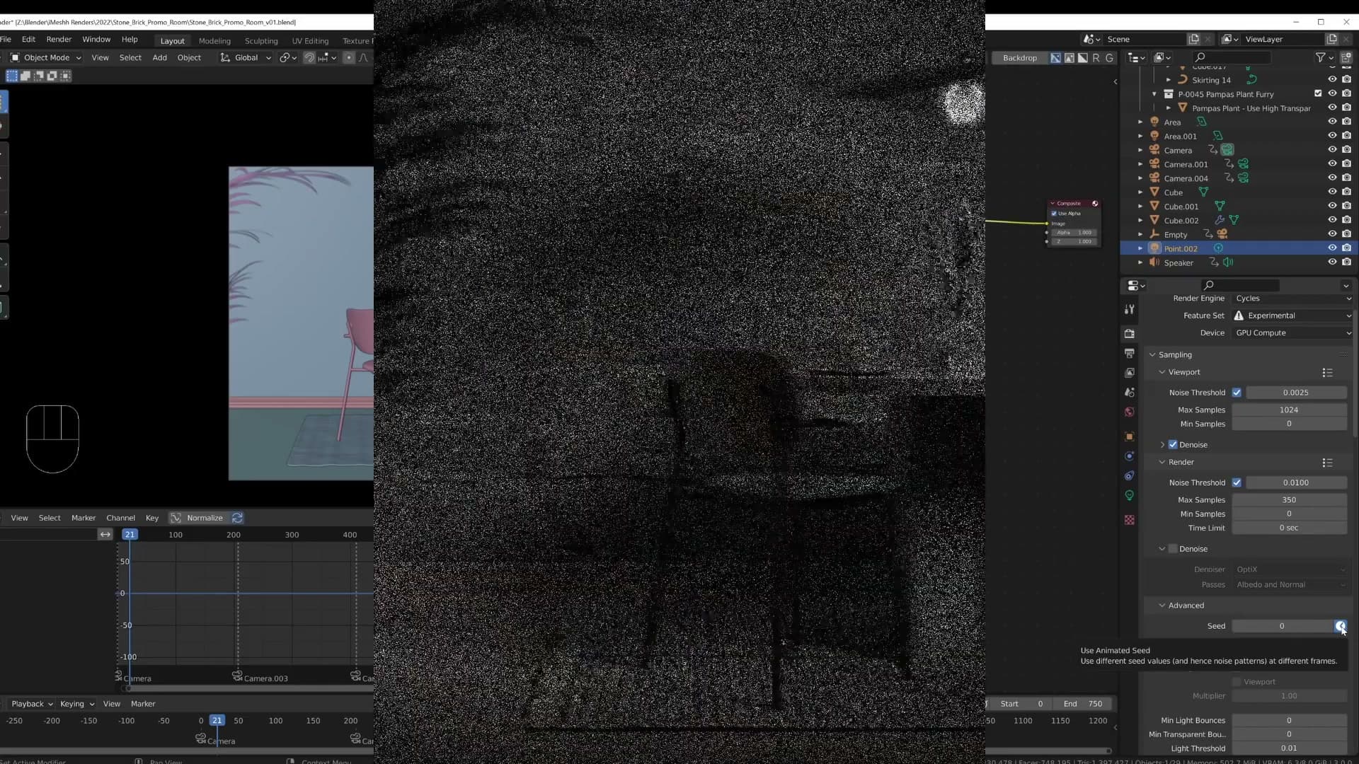The height and width of the screenshot is (764, 1359).
Task: Collapse the Advanced sampling subpanel
Action: [x=1162, y=606]
